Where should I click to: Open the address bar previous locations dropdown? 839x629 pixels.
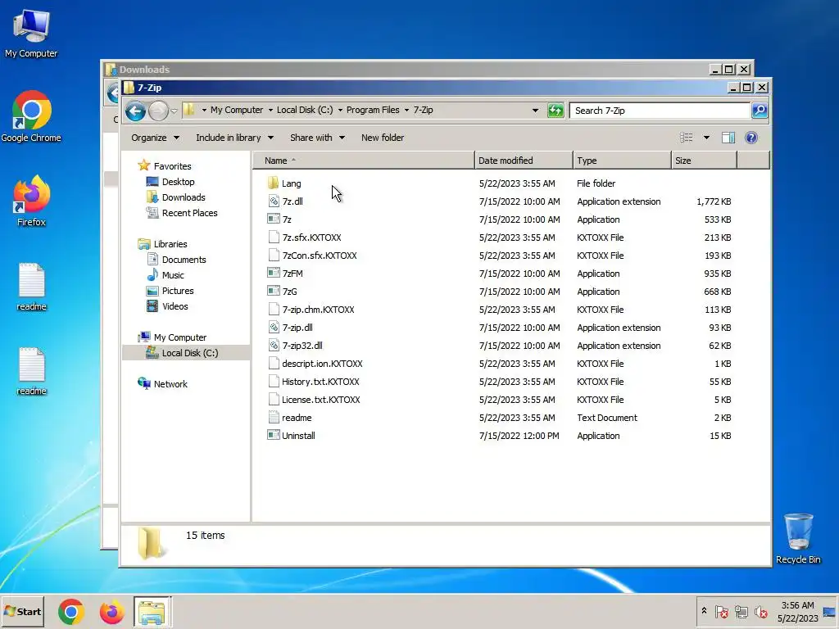coord(535,111)
